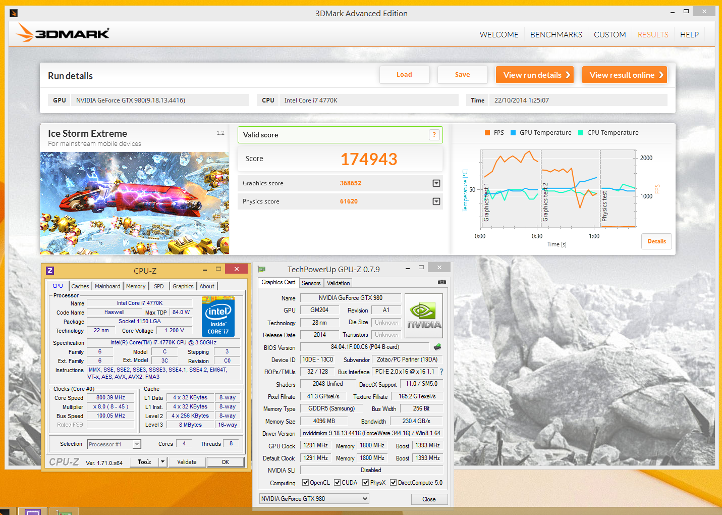Switch to the Caches tab in CPU-Z

(80, 286)
